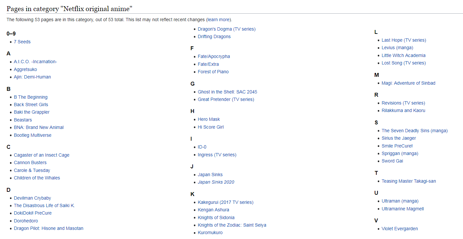Image resolution: width=463 pixels, height=239 pixels.
Task: Go to A.I.C.O. -Incarnation- article
Action: point(36,62)
